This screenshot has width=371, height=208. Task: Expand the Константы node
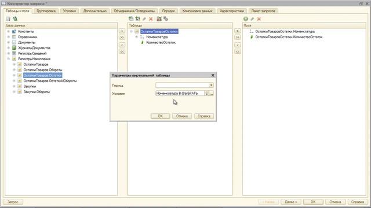point(9,31)
